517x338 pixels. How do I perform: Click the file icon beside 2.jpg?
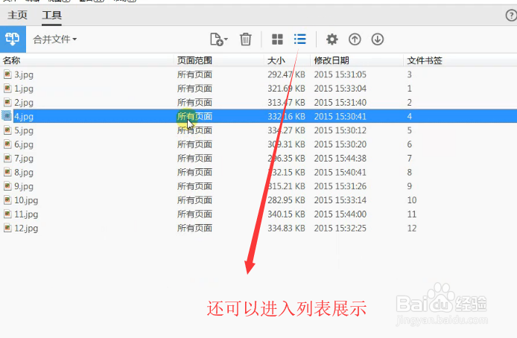point(7,102)
